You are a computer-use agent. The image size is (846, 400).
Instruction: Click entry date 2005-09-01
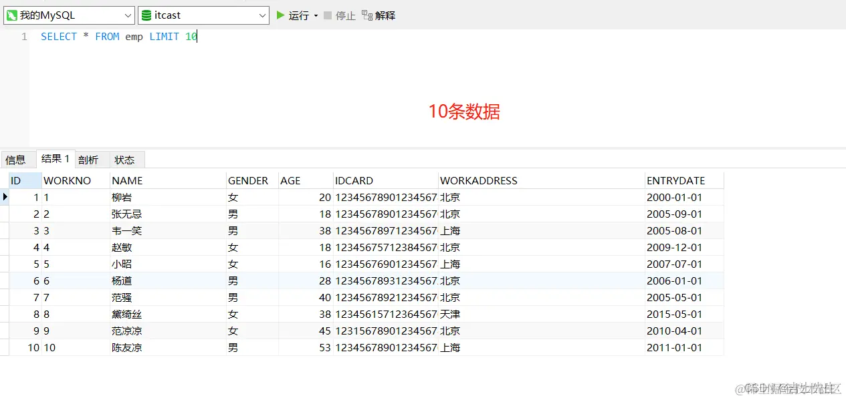684,214
